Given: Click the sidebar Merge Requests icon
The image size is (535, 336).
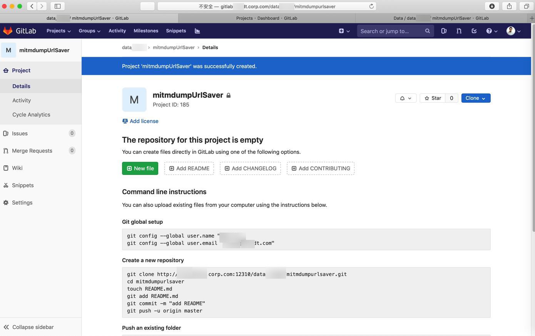Looking at the screenshot, I should 6,151.
